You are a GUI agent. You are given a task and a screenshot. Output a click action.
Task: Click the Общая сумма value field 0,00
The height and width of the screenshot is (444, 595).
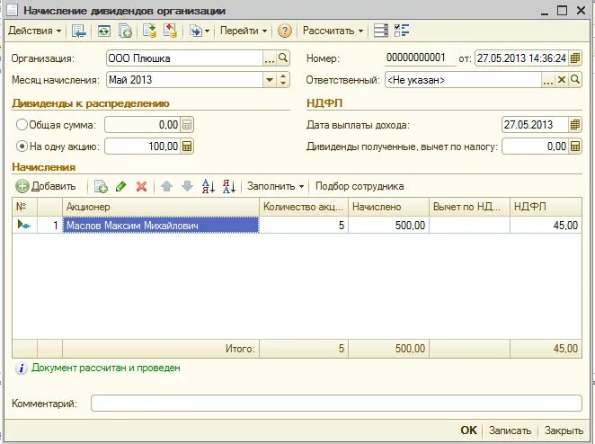[142, 124]
